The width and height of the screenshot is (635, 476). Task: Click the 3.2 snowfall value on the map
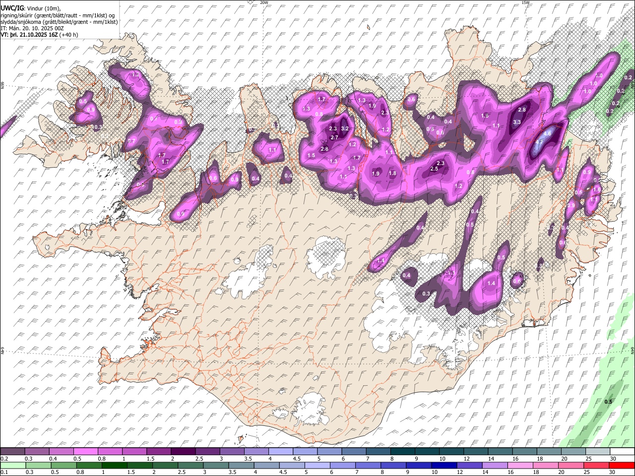click(x=345, y=128)
